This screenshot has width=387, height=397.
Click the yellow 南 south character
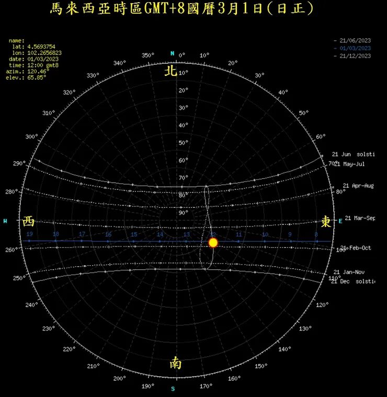(175, 363)
